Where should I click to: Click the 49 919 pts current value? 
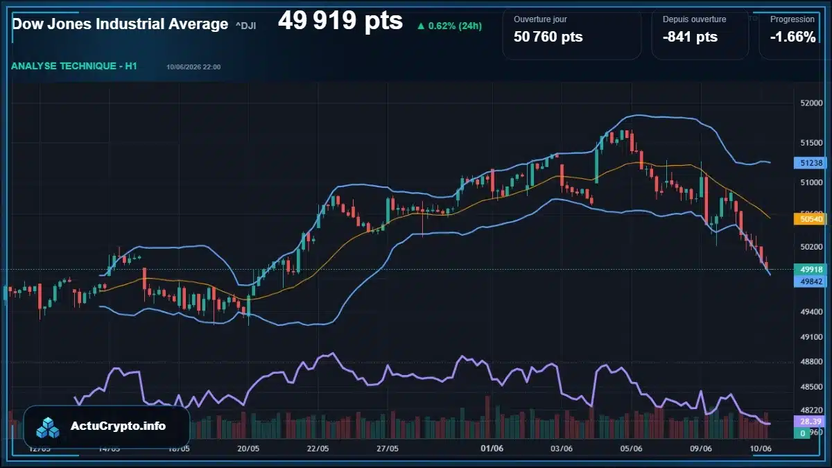click(340, 21)
